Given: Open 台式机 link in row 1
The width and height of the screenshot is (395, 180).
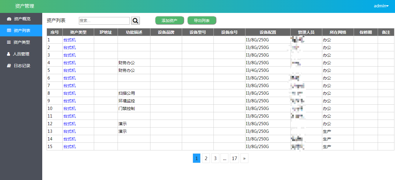Looking at the screenshot, I should click(69, 40).
